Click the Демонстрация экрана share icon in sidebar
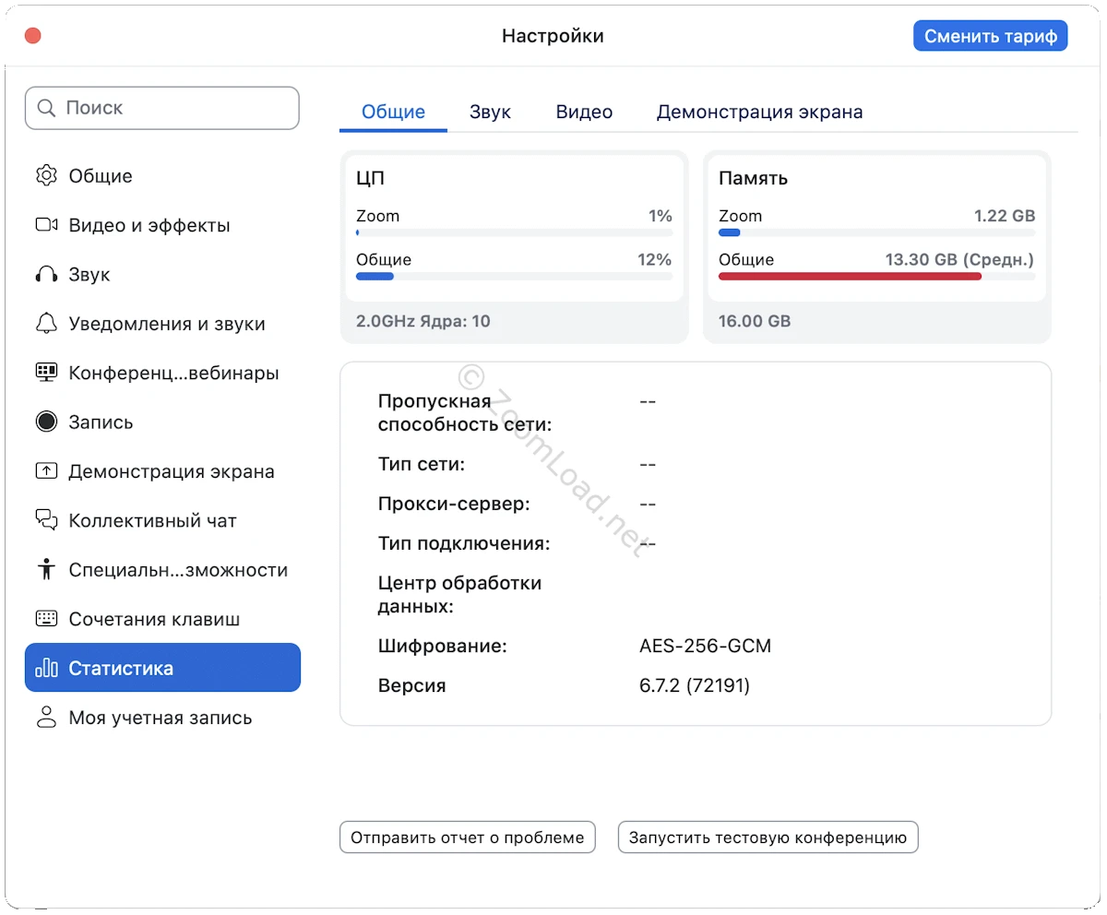 click(46, 471)
